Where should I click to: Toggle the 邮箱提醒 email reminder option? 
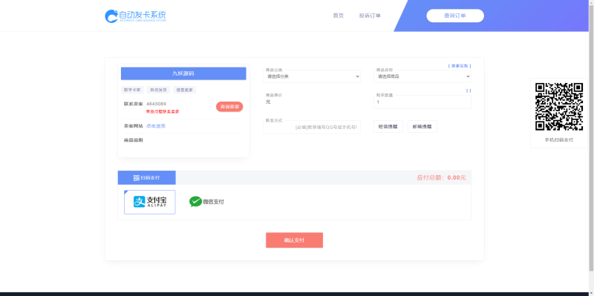tap(422, 126)
